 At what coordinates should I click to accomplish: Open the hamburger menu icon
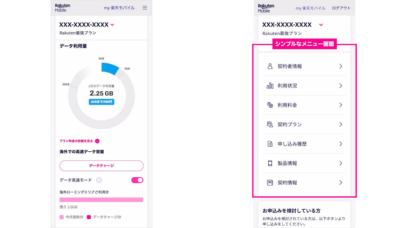[x=145, y=8]
